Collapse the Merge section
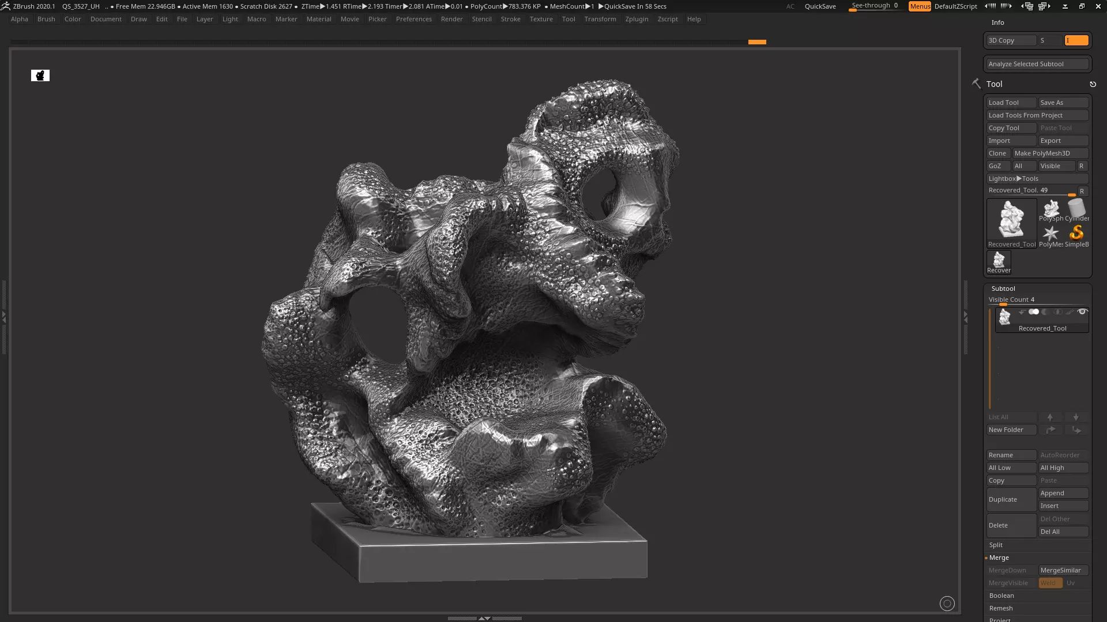The width and height of the screenshot is (1107, 622). [x=999, y=557]
